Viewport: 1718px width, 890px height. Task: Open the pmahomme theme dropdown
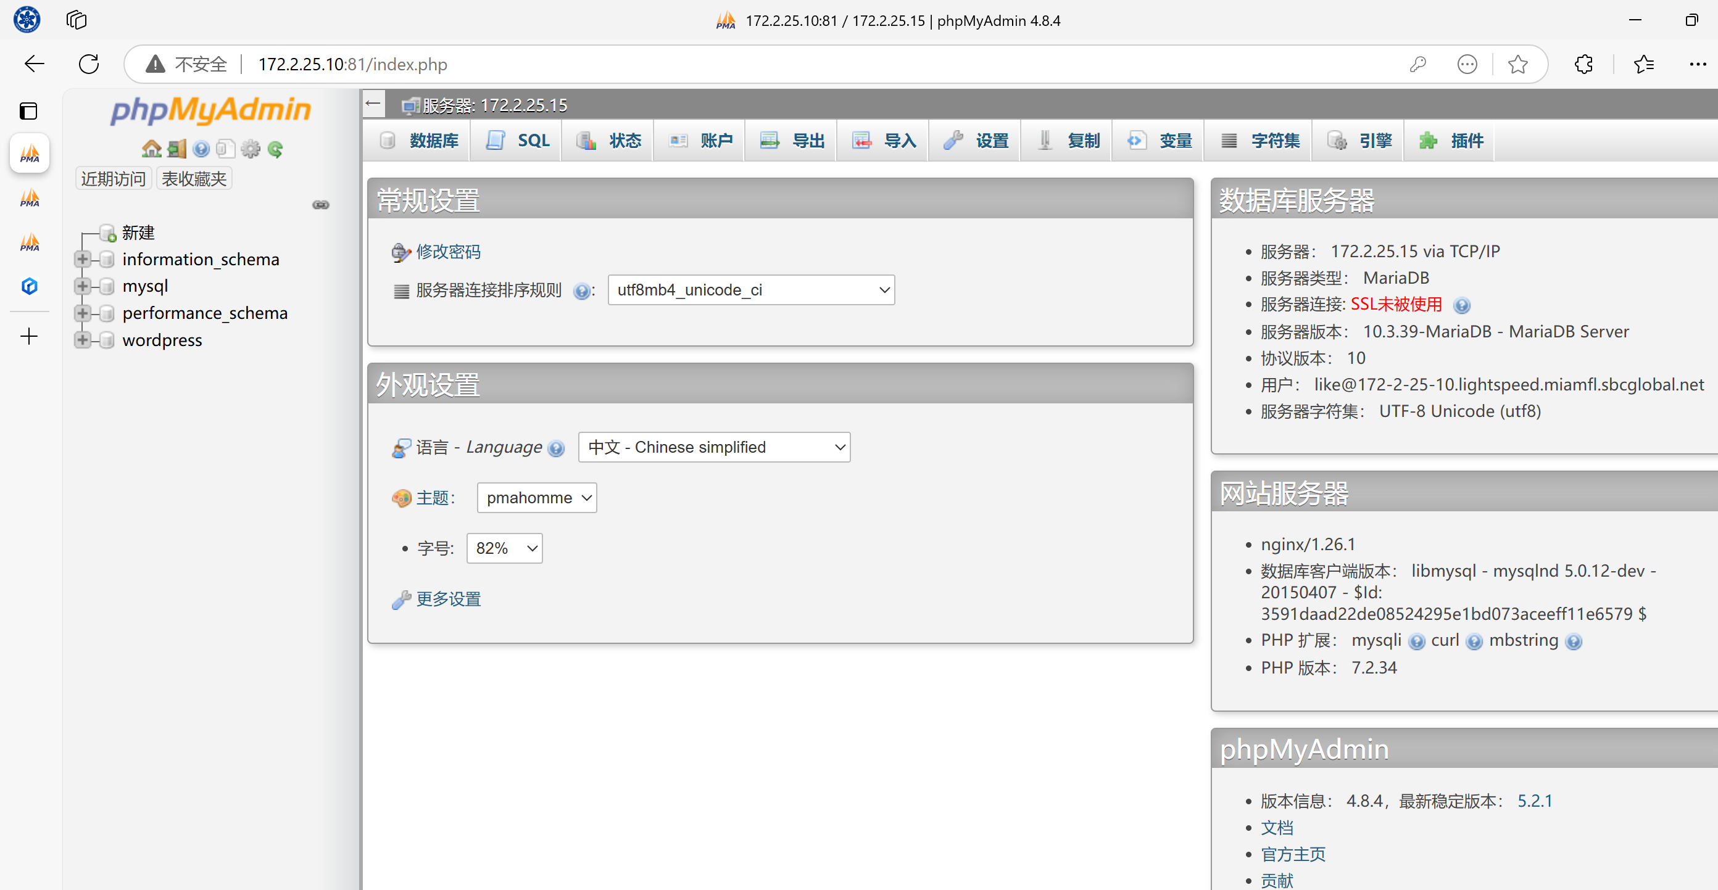point(537,498)
